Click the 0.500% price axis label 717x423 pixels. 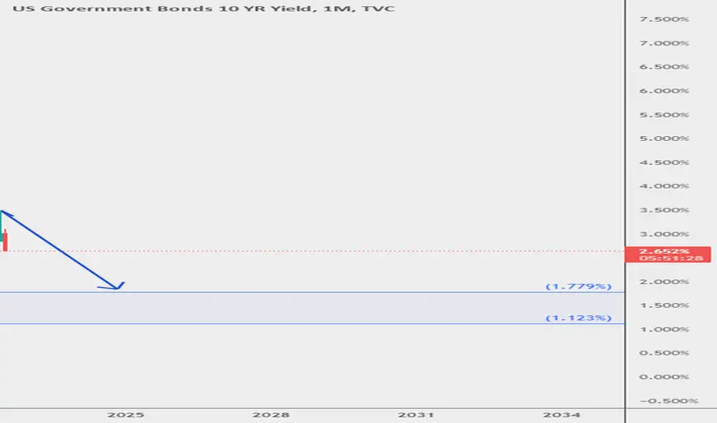click(664, 353)
